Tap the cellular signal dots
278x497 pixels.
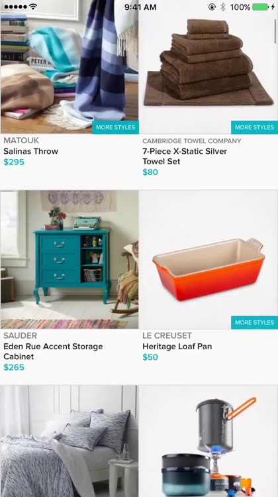click(15, 7)
